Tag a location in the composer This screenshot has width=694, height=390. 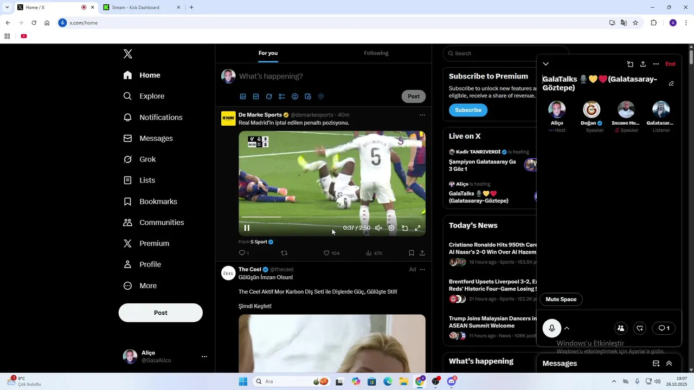point(321,96)
